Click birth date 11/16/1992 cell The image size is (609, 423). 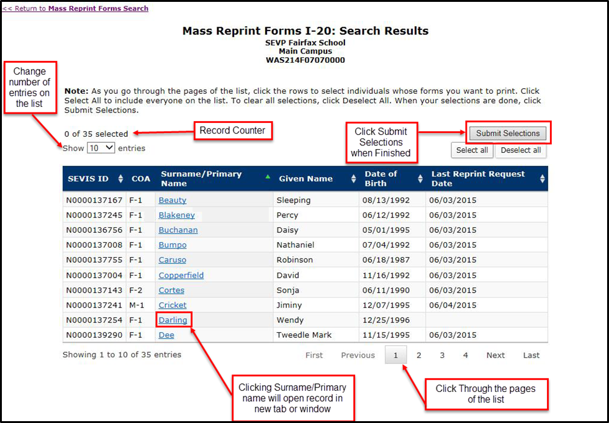pos(392,275)
